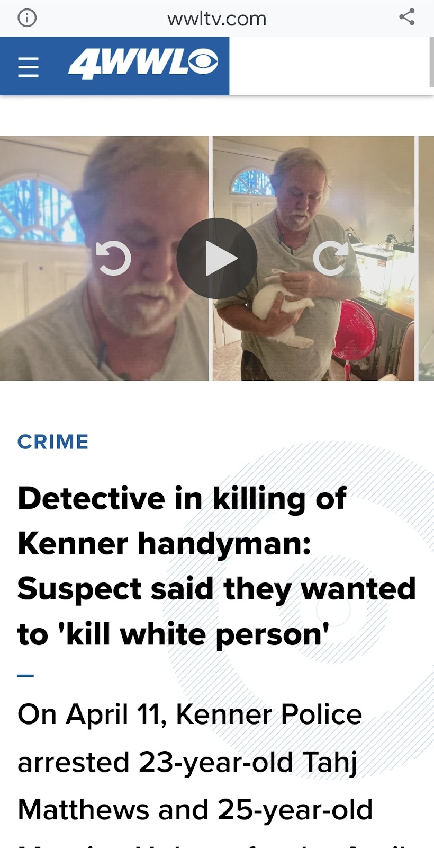The height and width of the screenshot is (848, 434).
Task: Click the CBS eye emblem in logo
Action: click(x=202, y=61)
